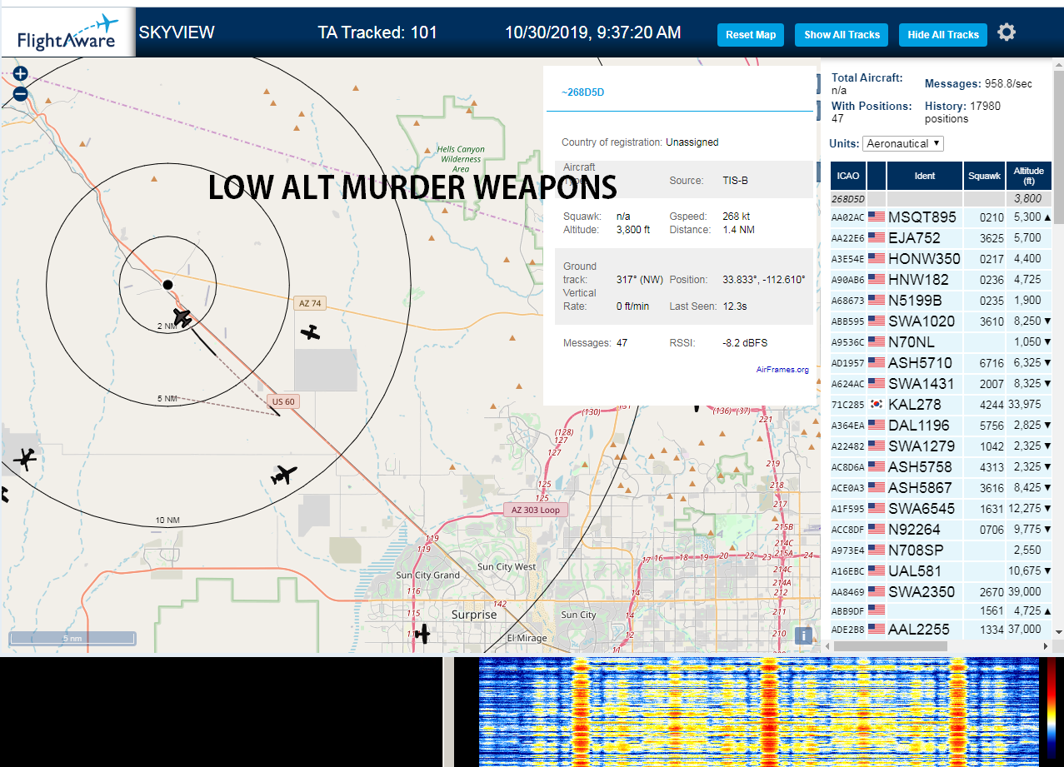Click the FlightAware logo
This screenshot has width=1064, height=767.
pyautogui.click(x=67, y=33)
